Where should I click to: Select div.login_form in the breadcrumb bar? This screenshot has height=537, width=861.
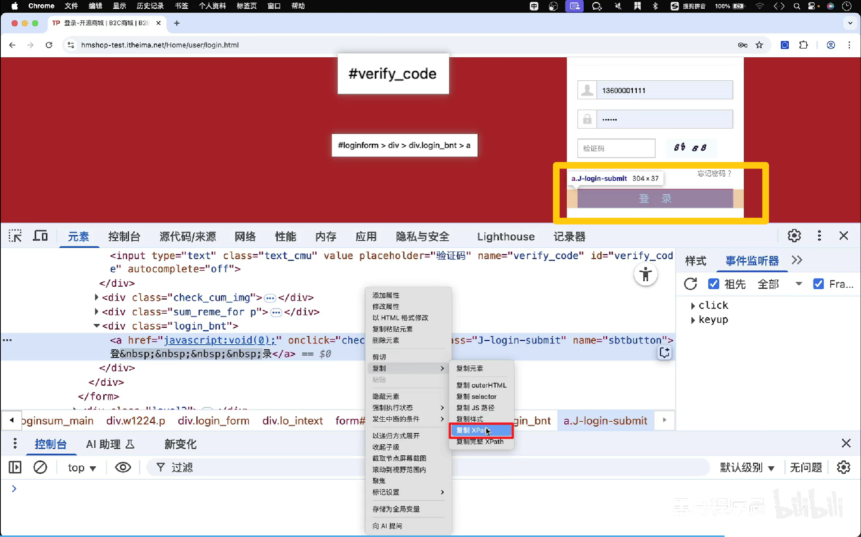[213, 421]
